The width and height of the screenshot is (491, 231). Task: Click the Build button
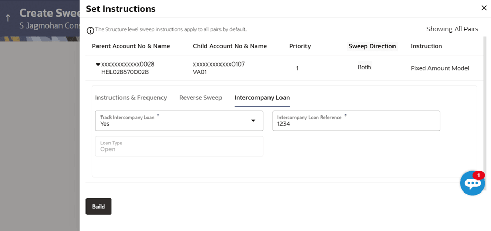(x=98, y=207)
